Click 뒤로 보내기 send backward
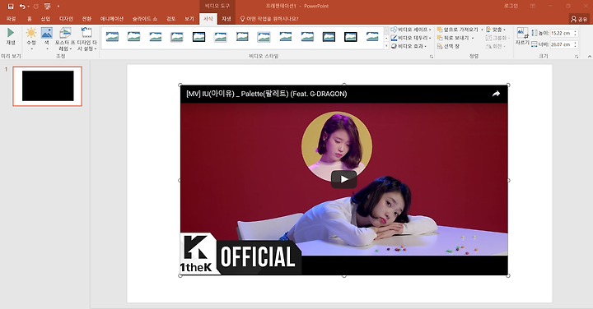The image size is (593, 309). click(x=453, y=38)
